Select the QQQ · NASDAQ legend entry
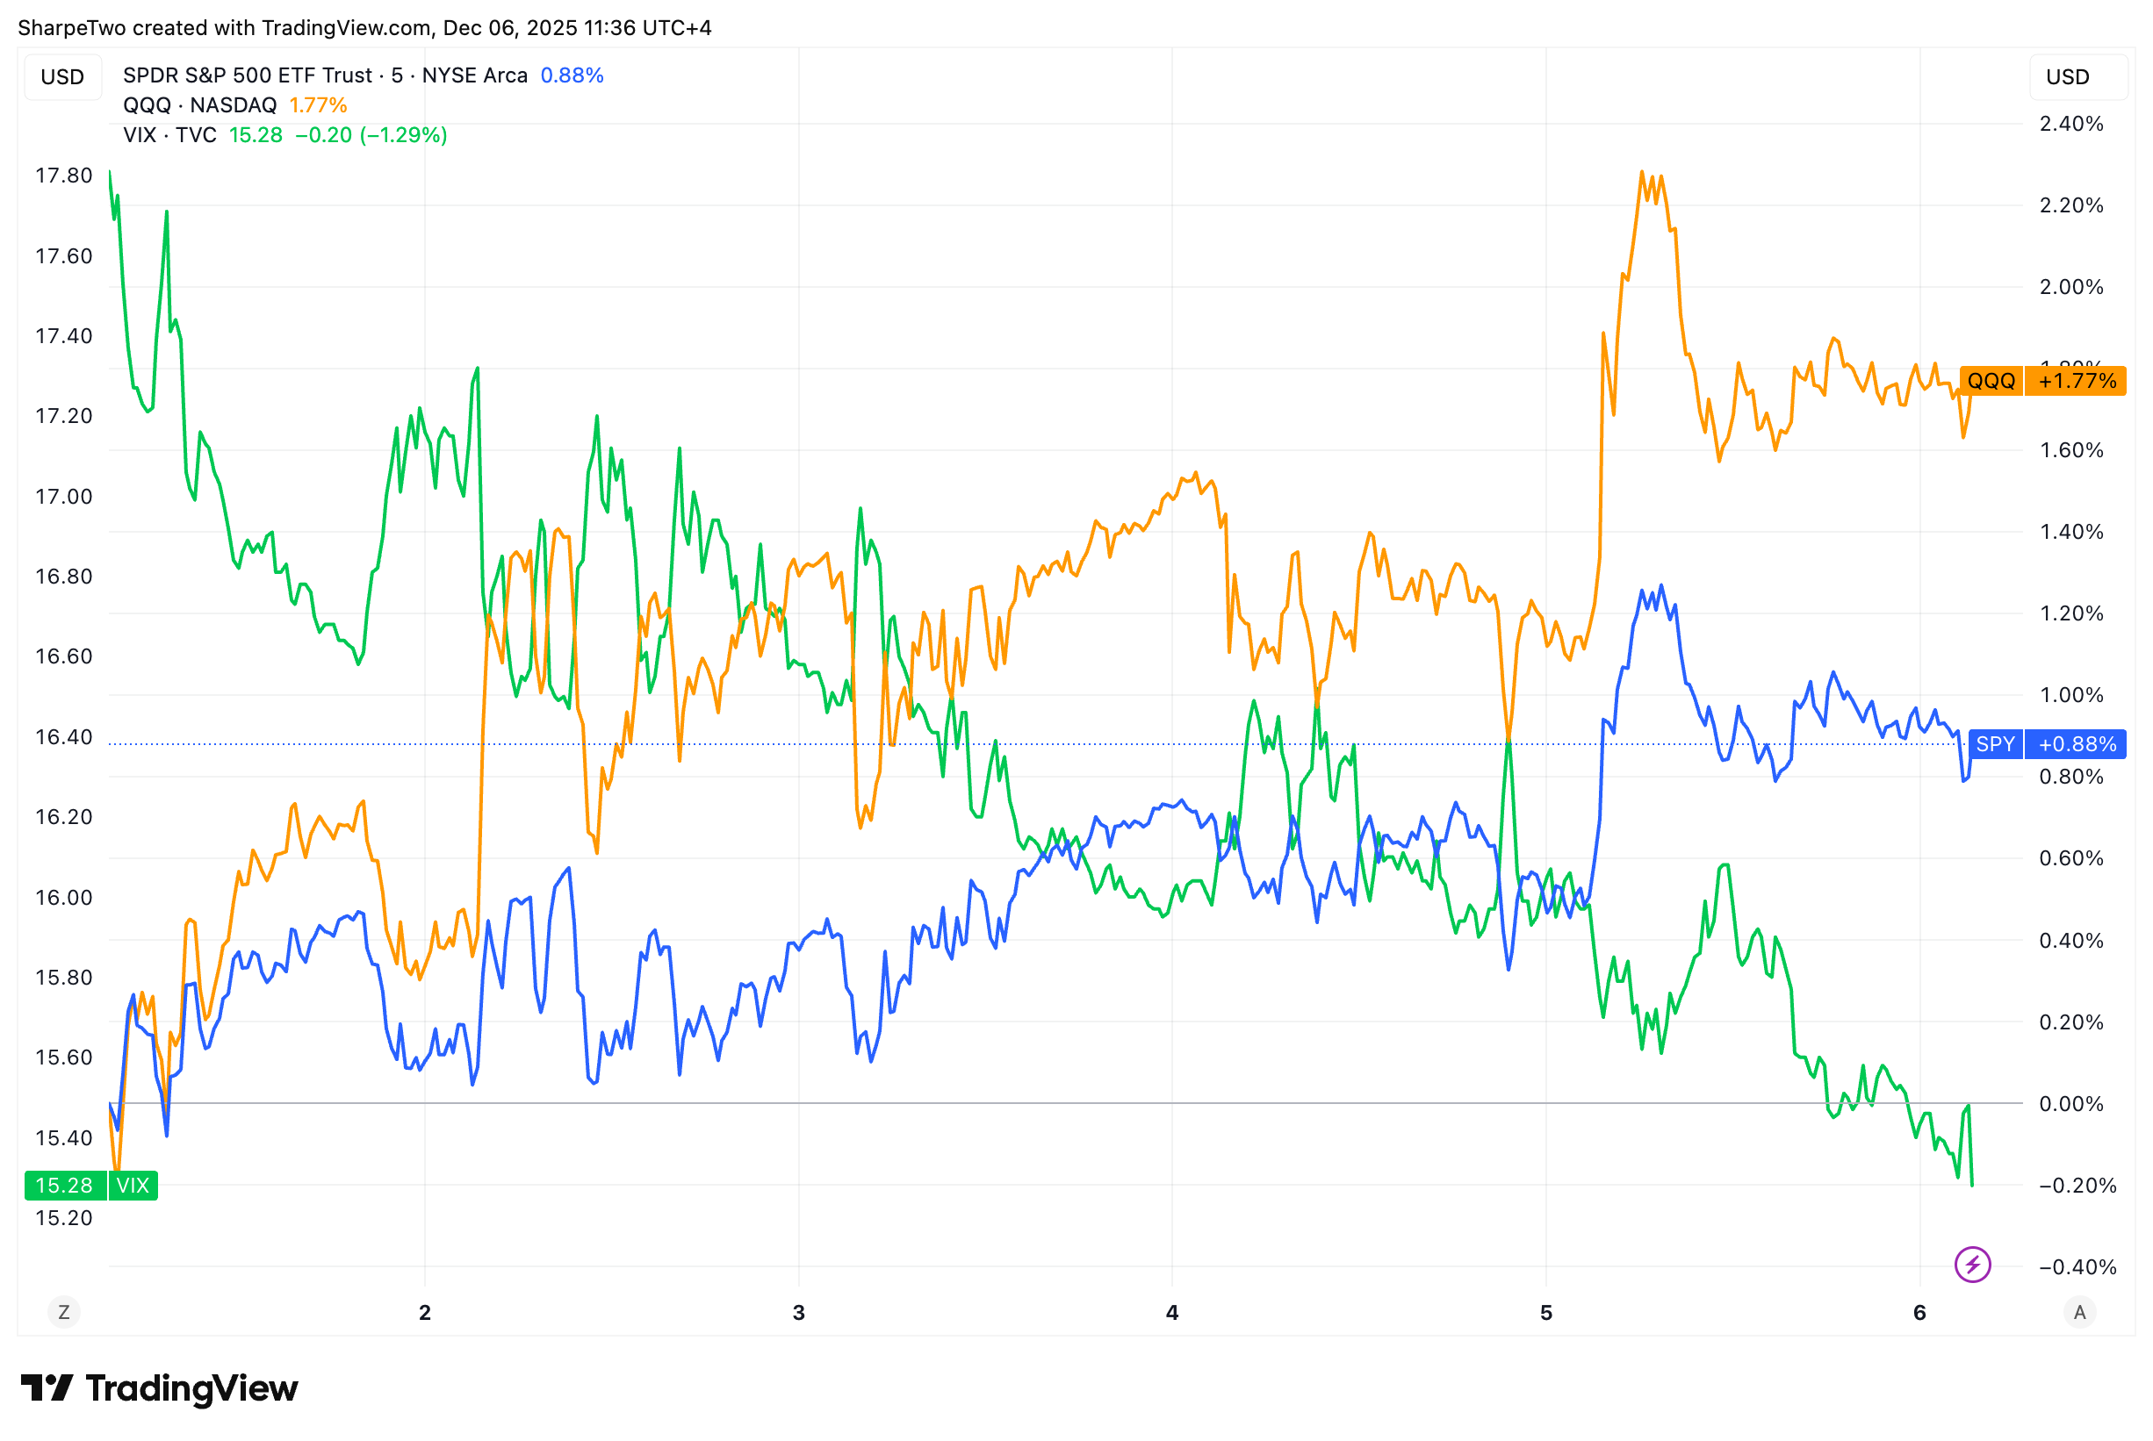 point(199,104)
